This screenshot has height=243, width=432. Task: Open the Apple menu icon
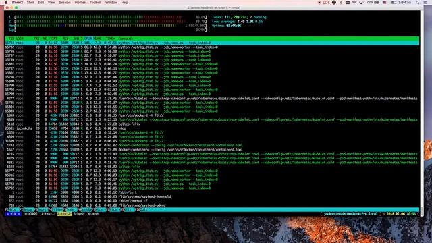point(6,3)
